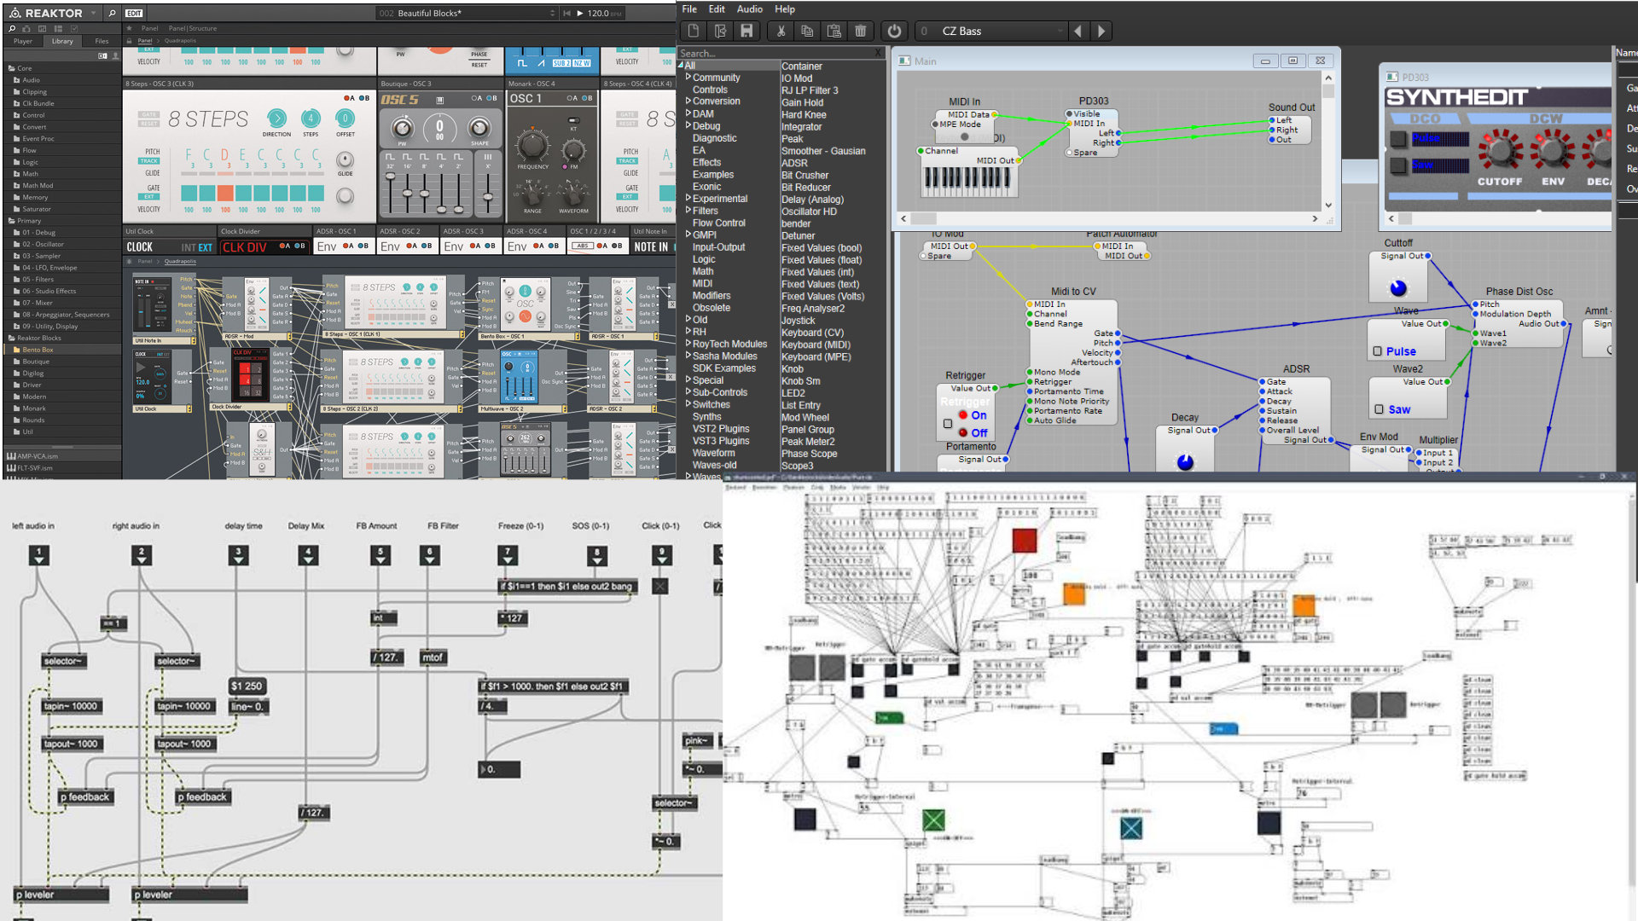Open the File menu in SynthEdit

tap(689, 9)
